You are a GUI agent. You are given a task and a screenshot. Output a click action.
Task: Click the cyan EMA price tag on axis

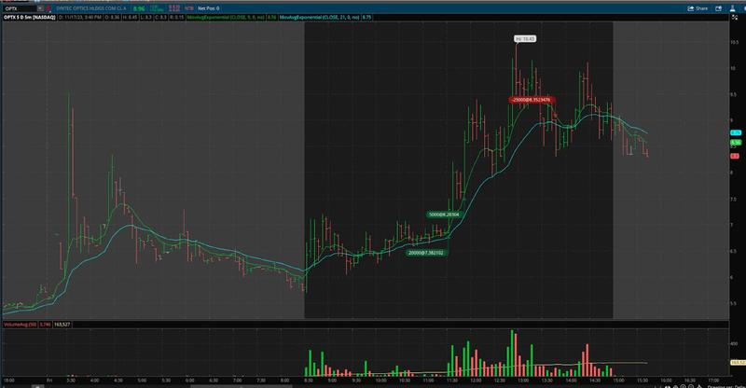tap(736, 132)
